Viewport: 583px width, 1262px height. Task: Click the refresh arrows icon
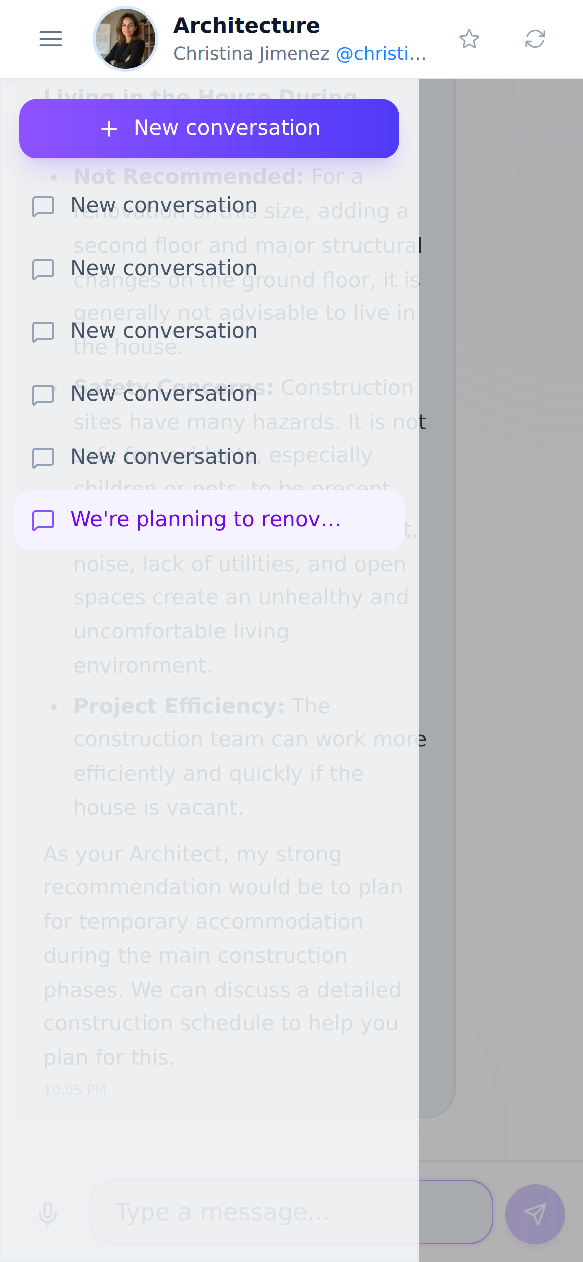point(535,39)
